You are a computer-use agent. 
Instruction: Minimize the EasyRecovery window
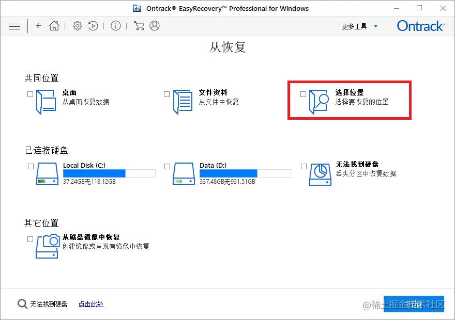click(397, 8)
